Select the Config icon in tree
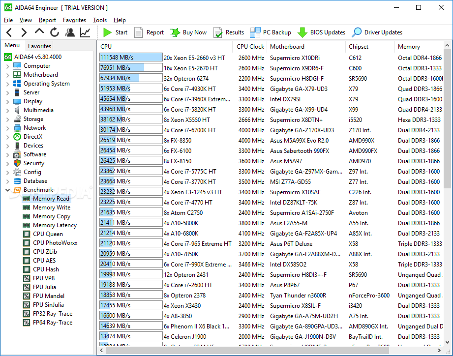This screenshot has height=356, width=453. (x=17, y=172)
